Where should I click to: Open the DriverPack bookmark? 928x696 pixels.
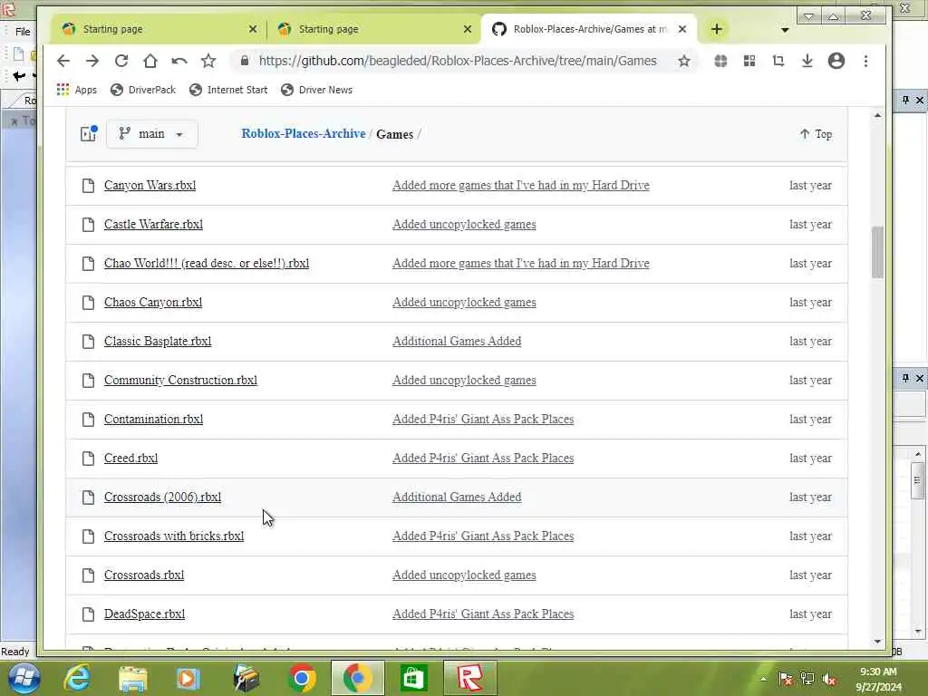click(143, 90)
